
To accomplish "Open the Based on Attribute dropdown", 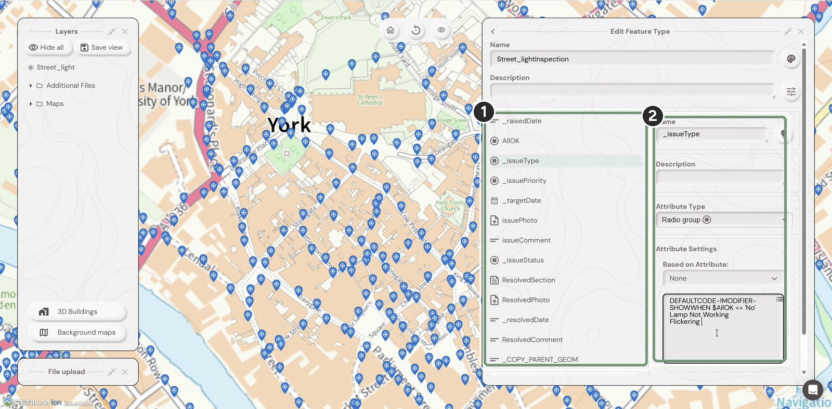I will [x=723, y=279].
